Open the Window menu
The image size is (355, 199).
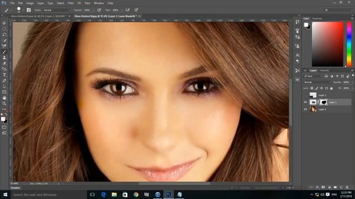coord(99,3)
